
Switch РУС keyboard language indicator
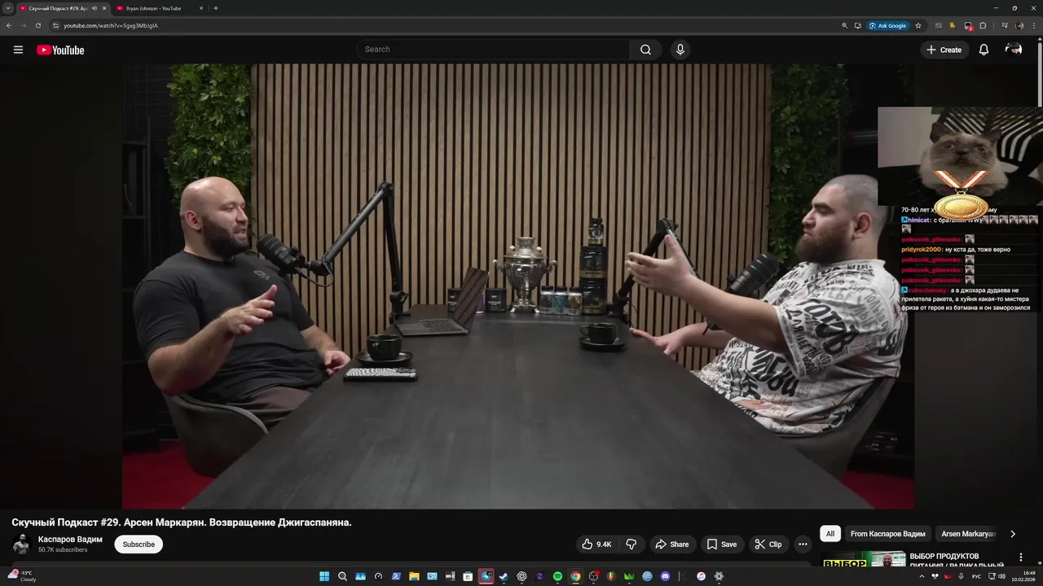977,576
